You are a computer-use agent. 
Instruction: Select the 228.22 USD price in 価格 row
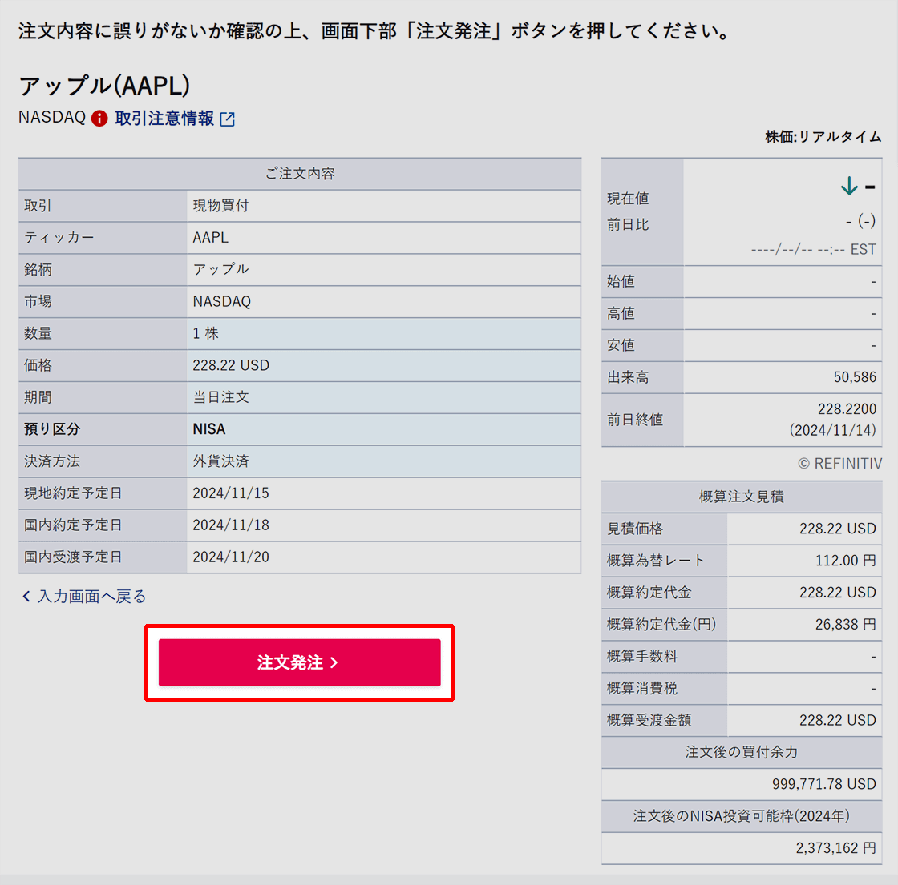coord(231,365)
